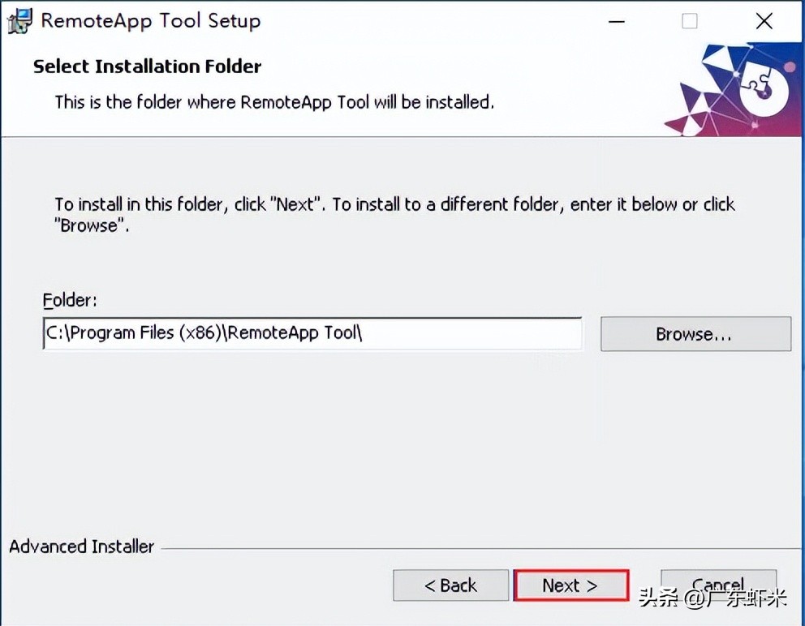Close the setup window with the X

coord(764,21)
